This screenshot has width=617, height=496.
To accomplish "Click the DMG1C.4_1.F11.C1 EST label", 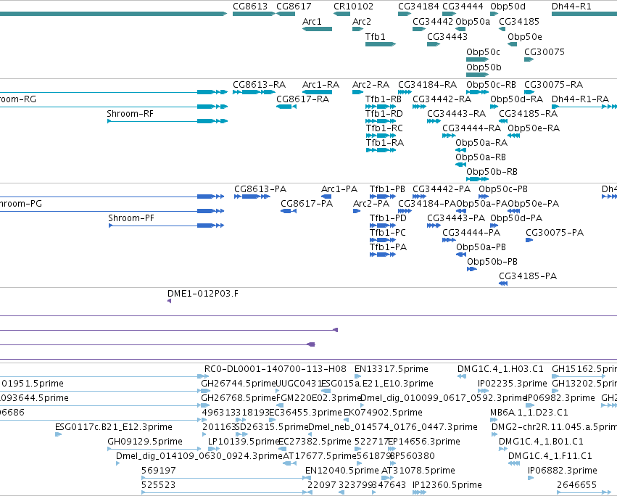I will pos(550,457).
